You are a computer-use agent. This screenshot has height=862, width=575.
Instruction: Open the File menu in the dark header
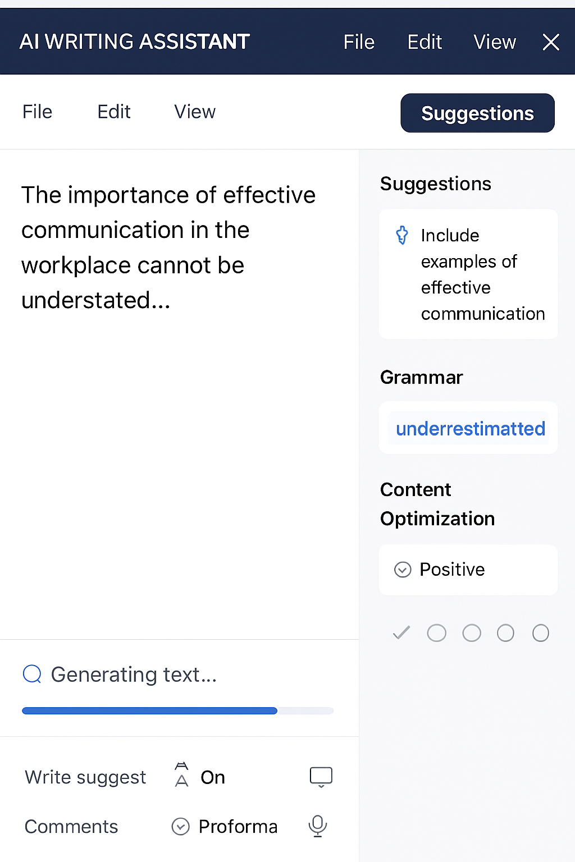coord(359,42)
